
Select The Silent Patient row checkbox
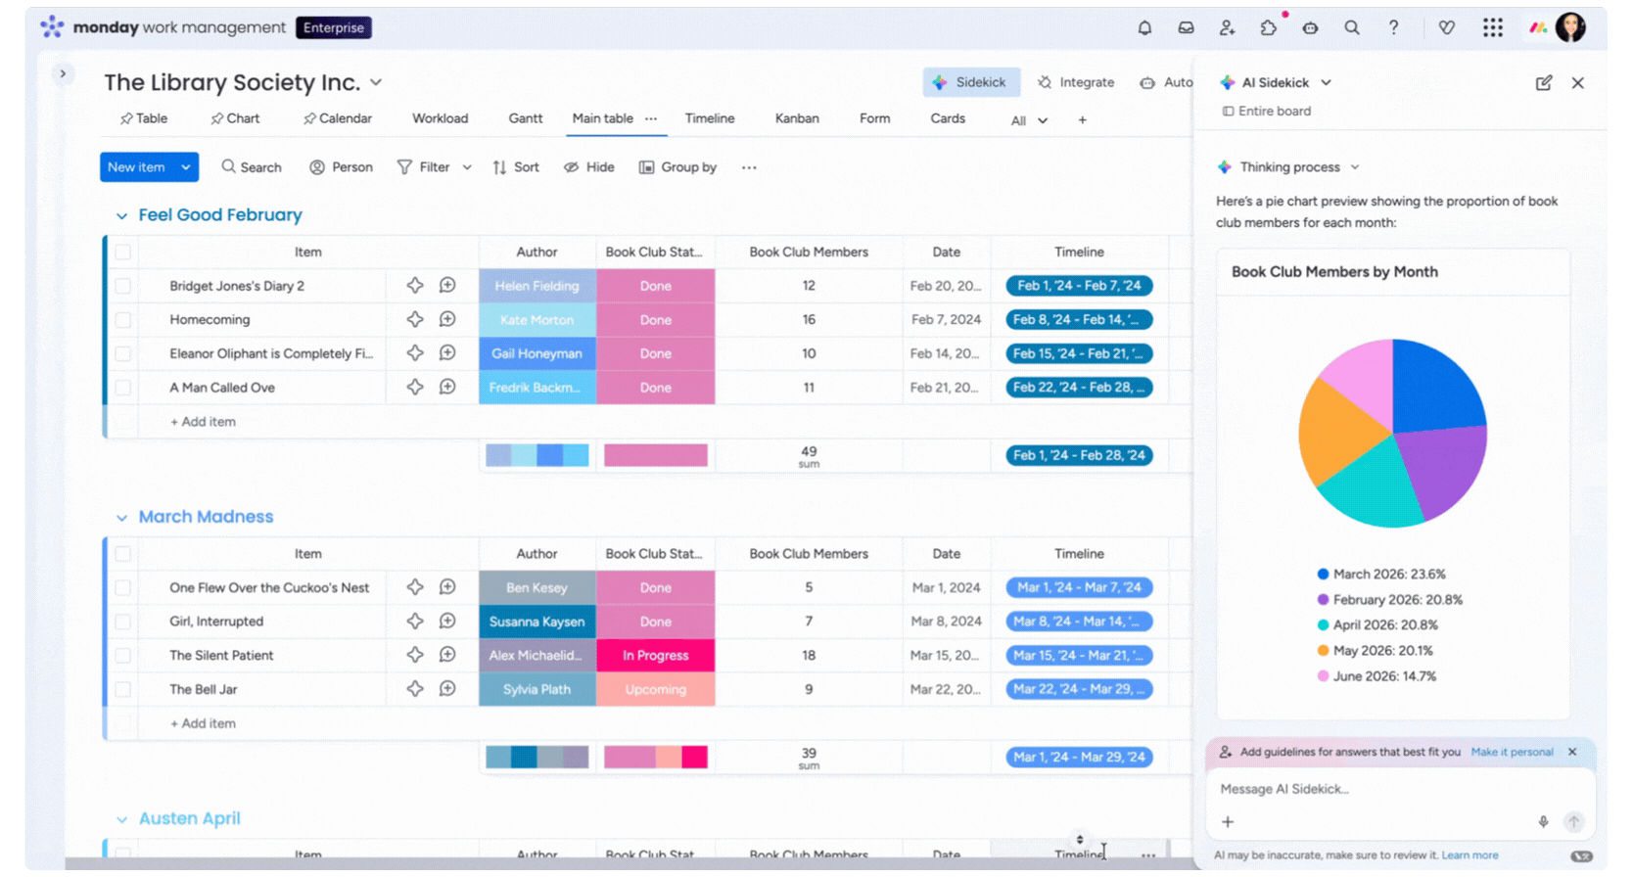123,656
